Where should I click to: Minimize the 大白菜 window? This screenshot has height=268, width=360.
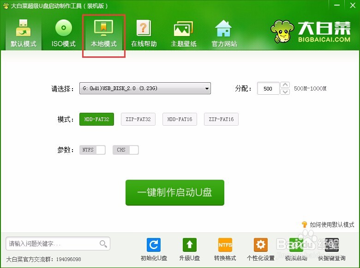(337, 5)
